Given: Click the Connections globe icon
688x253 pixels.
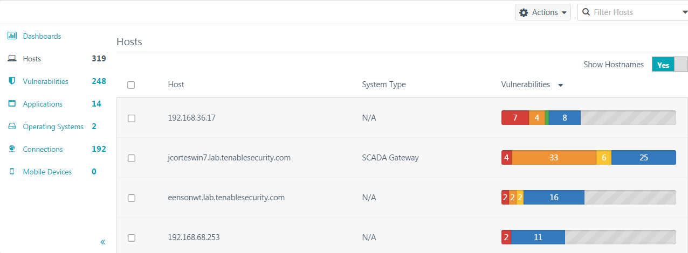Looking at the screenshot, I should click(12, 149).
